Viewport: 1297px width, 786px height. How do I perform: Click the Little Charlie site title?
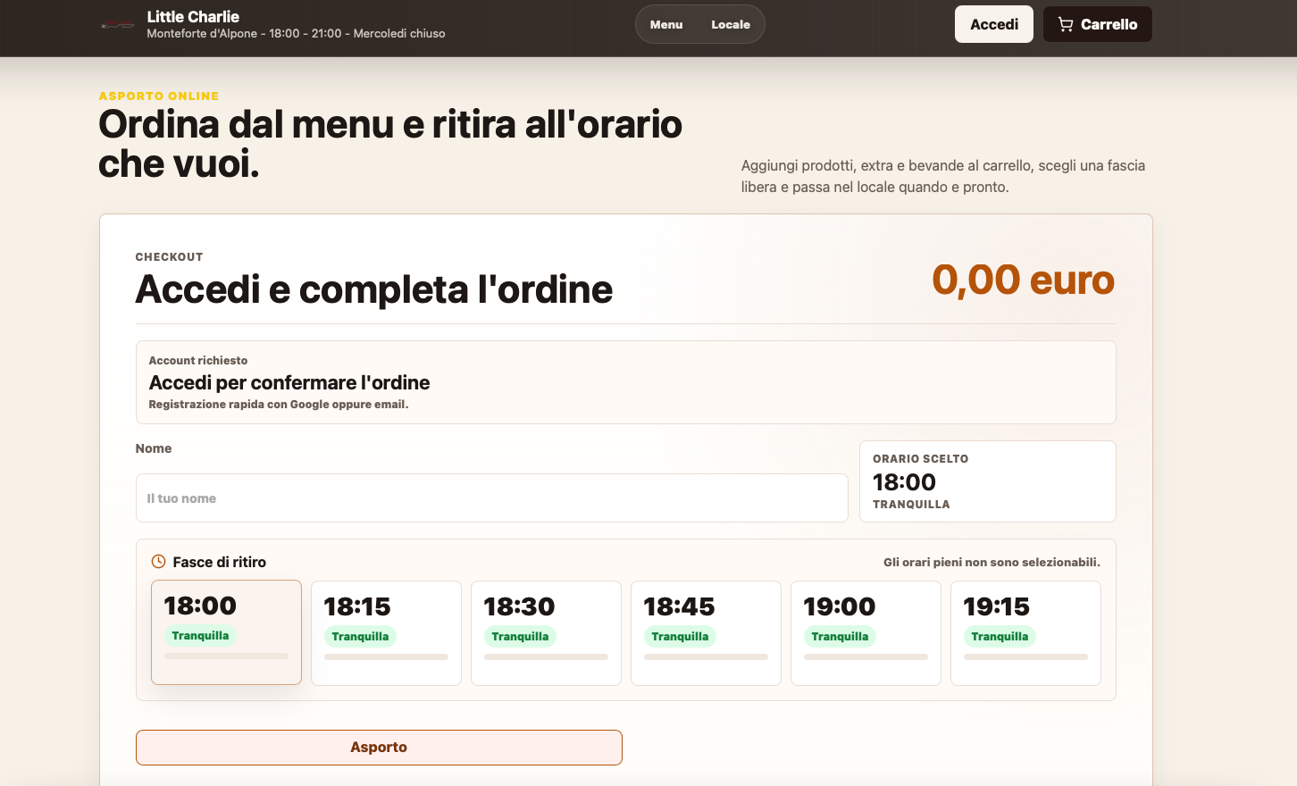tap(193, 16)
